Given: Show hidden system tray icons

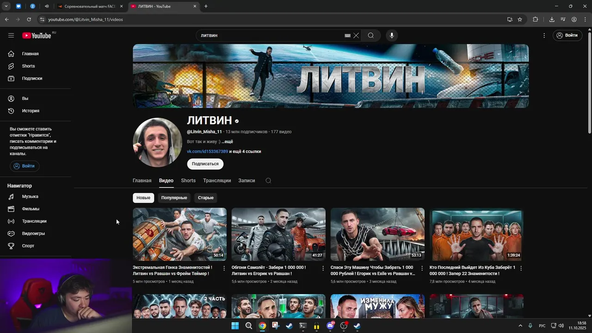Looking at the screenshot, I should pos(520,326).
